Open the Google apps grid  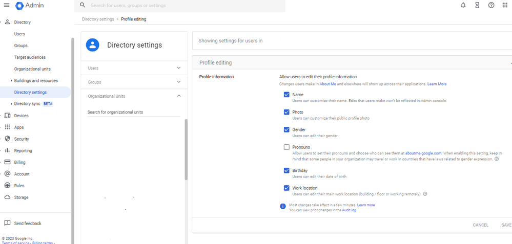point(505,5)
